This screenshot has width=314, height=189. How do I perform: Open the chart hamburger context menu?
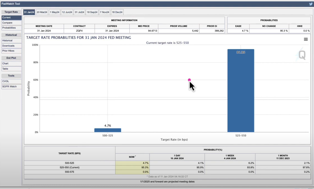306,39
